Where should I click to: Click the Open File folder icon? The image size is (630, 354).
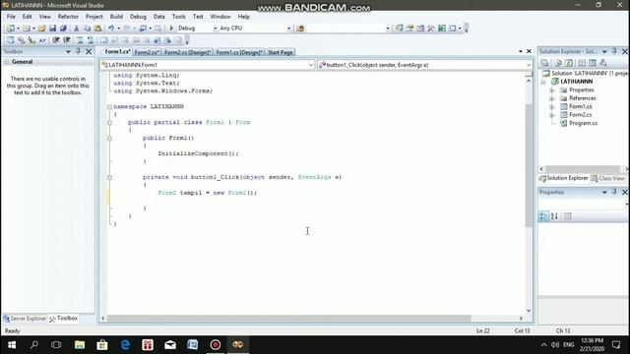(41, 29)
